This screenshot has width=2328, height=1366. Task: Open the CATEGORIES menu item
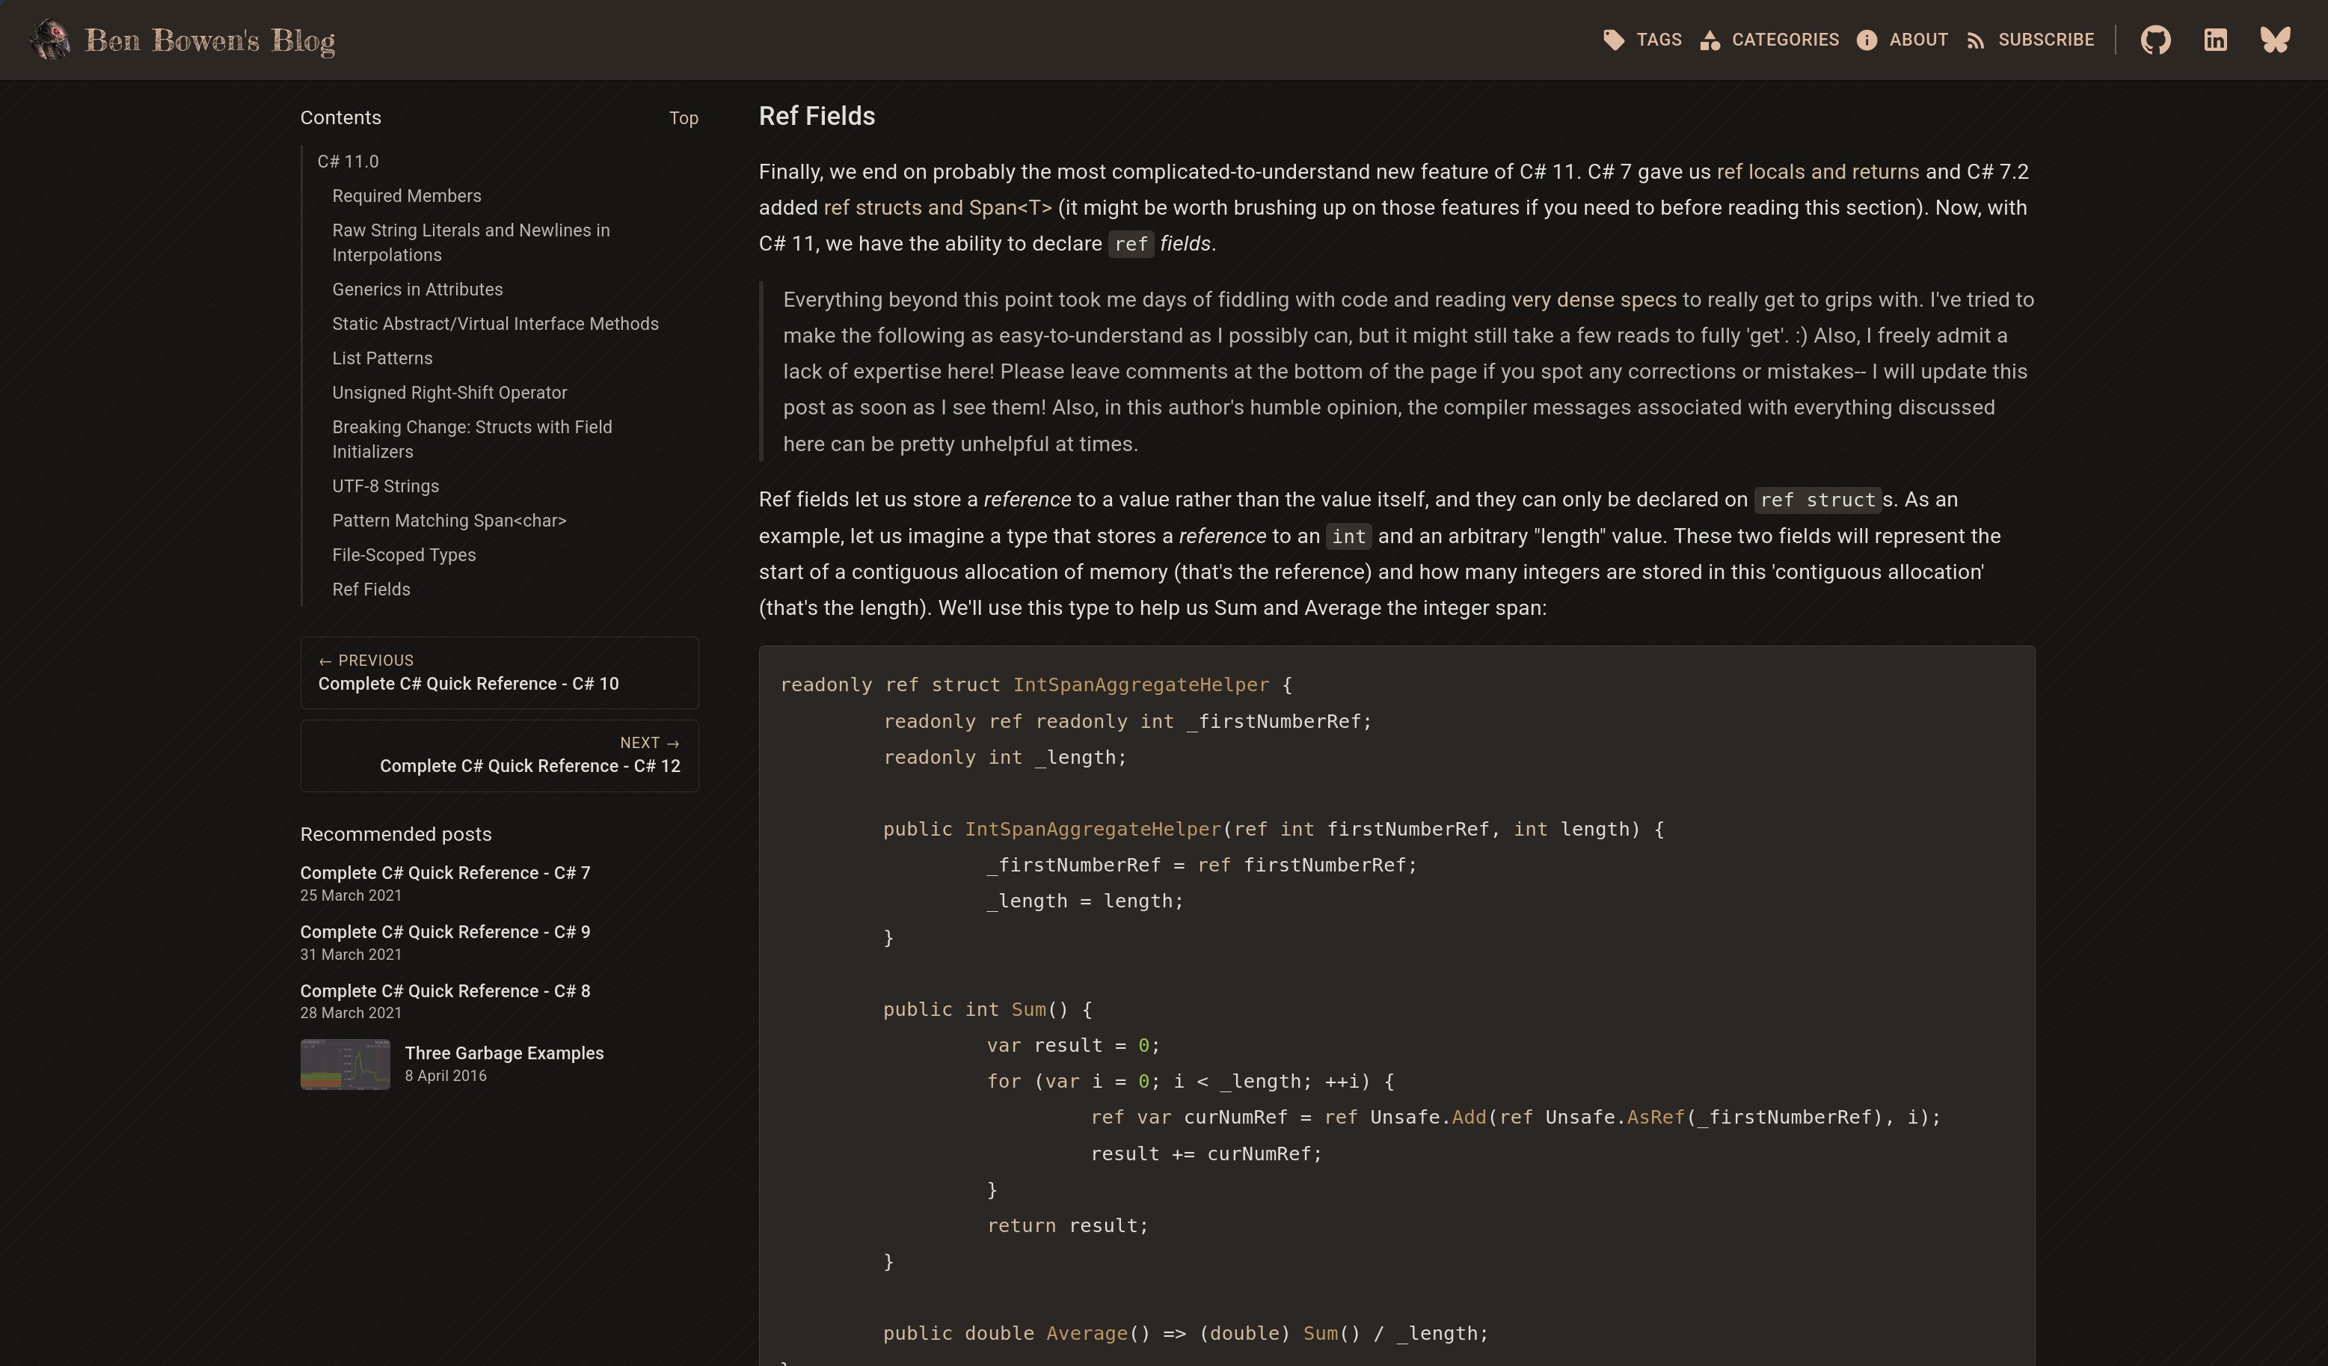(x=1785, y=40)
